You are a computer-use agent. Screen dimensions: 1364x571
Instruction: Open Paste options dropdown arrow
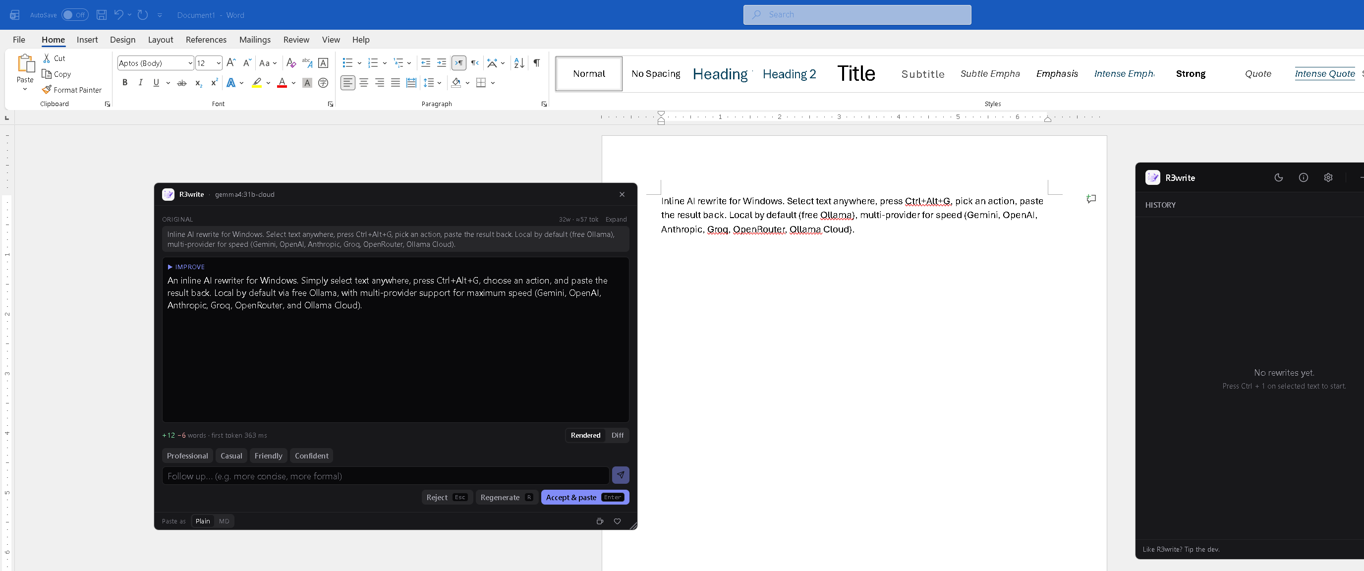(x=25, y=89)
